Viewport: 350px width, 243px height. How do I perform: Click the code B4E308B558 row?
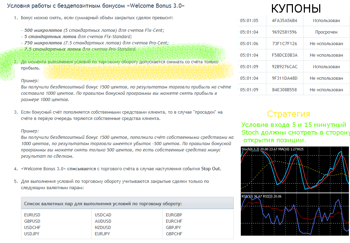point(284,90)
